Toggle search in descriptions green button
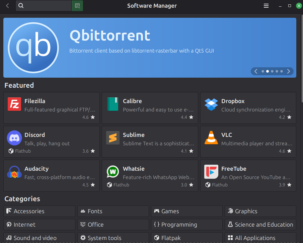Image resolution: width=303 pixels, height=243 pixels. pos(77,6)
